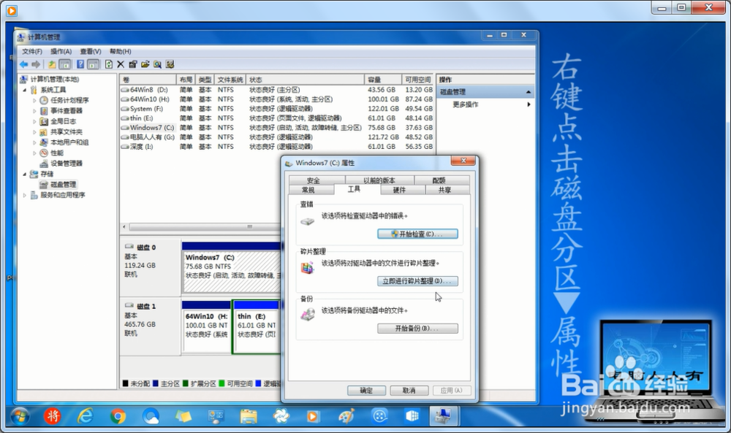Image resolution: width=731 pixels, height=433 pixels.
Task: Click the blue Help question mark icon
Action: [x=80, y=64]
